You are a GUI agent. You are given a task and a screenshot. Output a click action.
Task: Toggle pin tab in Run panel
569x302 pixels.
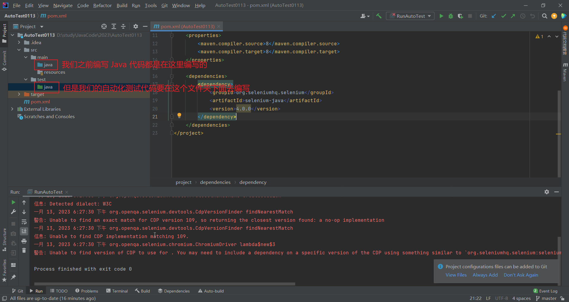coord(13,277)
